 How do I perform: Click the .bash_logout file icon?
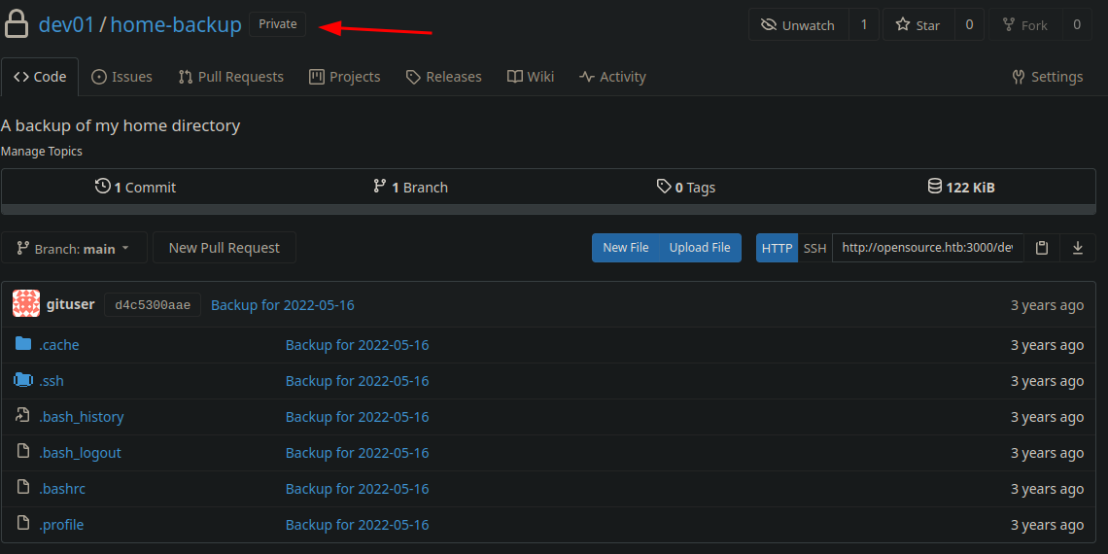point(23,452)
